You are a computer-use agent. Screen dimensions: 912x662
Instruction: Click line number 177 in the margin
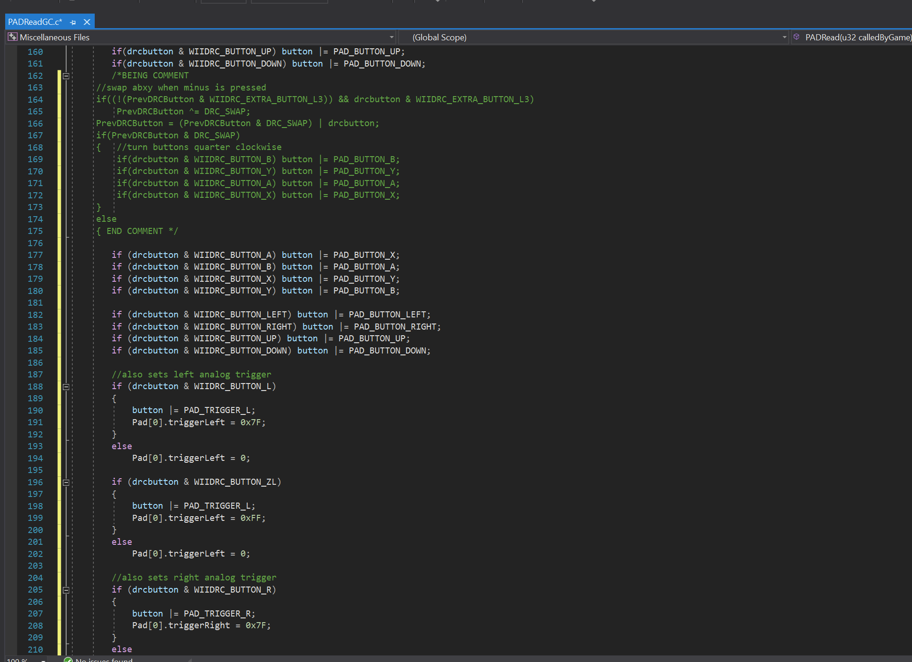35,255
